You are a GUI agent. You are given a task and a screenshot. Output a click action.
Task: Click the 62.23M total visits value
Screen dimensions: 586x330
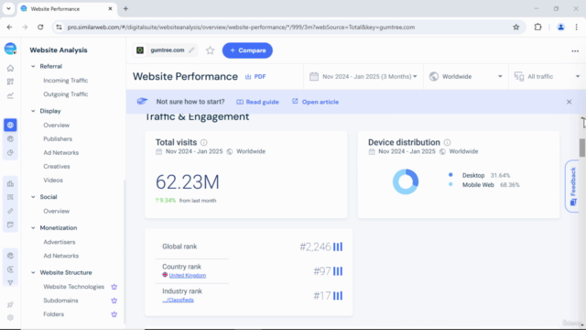(187, 182)
